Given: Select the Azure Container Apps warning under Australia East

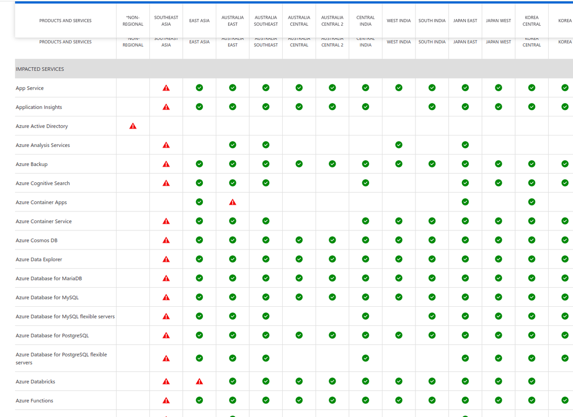Looking at the screenshot, I should [x=233, y=202].
